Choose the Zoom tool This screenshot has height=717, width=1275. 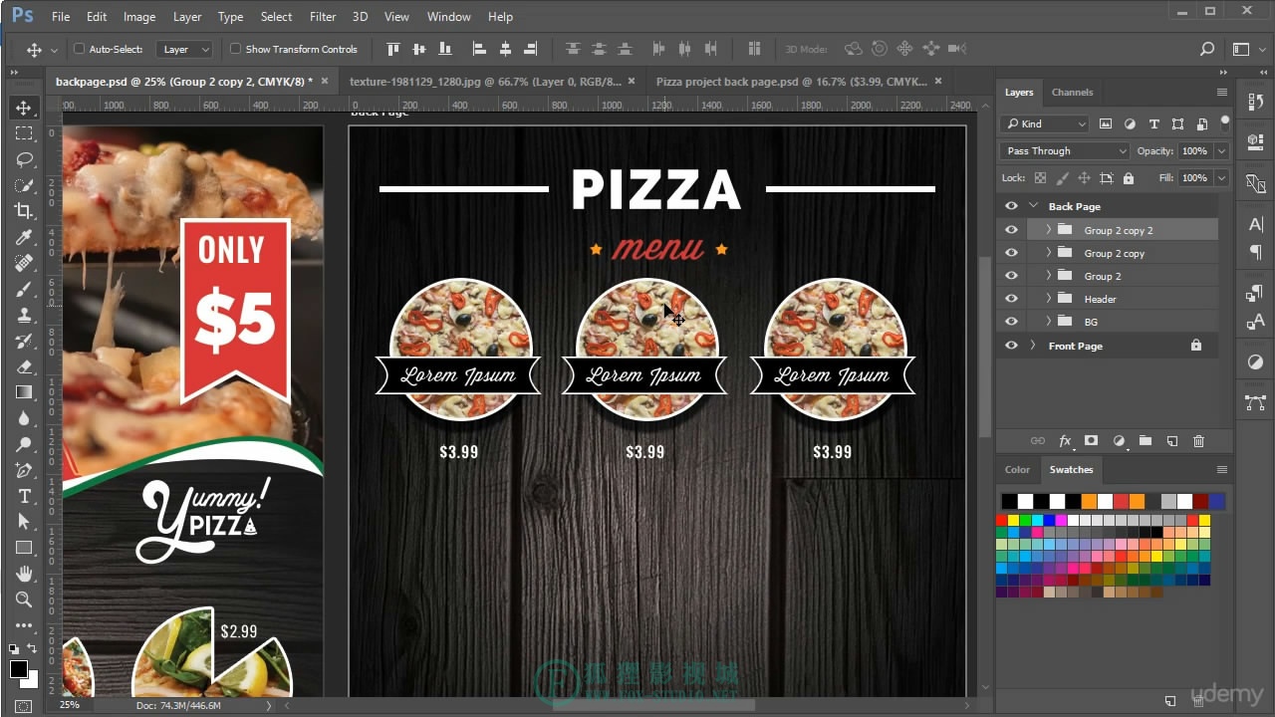(x=24, y=599)
